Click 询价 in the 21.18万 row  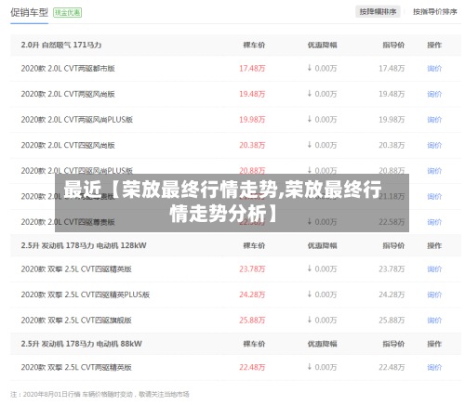434,197
